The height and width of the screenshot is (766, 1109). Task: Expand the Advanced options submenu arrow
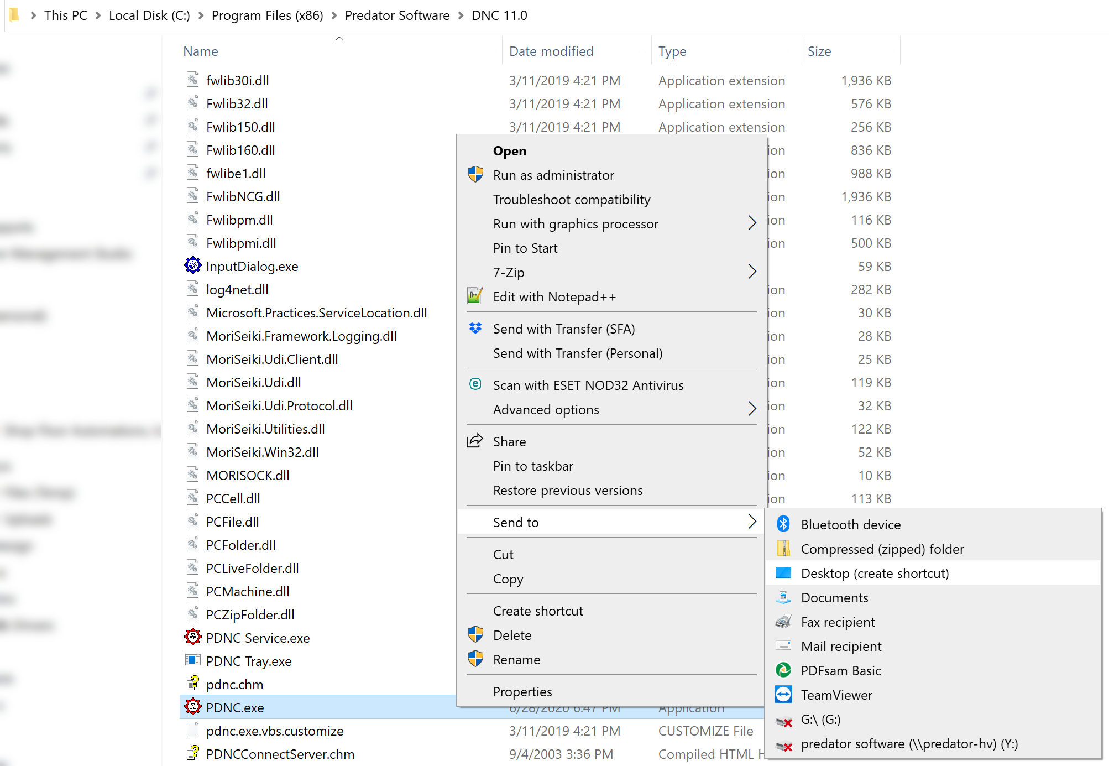(752, 409)
